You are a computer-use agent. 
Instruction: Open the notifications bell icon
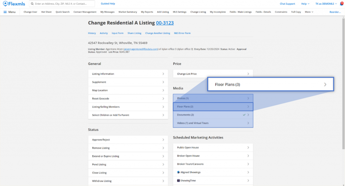pos(341,4)
